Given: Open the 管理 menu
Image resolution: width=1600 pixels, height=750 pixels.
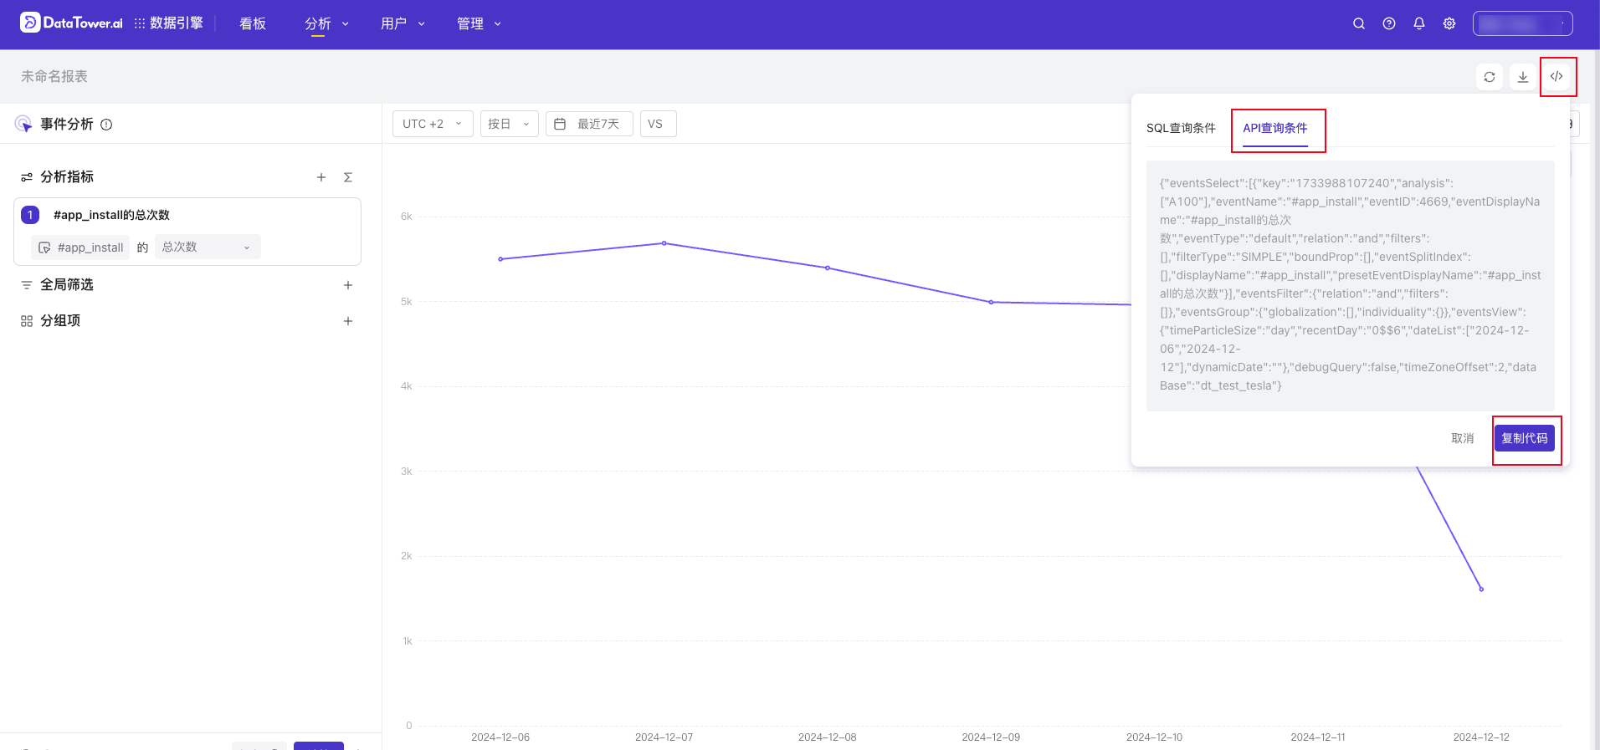Looking at the screenshot, I should (470, 23).
